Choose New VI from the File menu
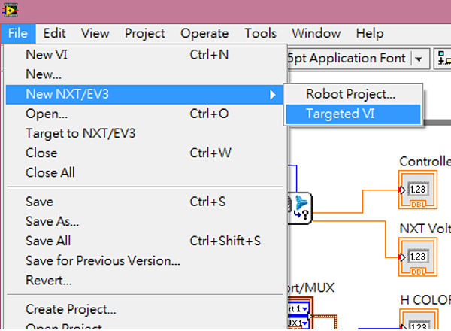This screenshot has width=451, height=331. [144, 55]
